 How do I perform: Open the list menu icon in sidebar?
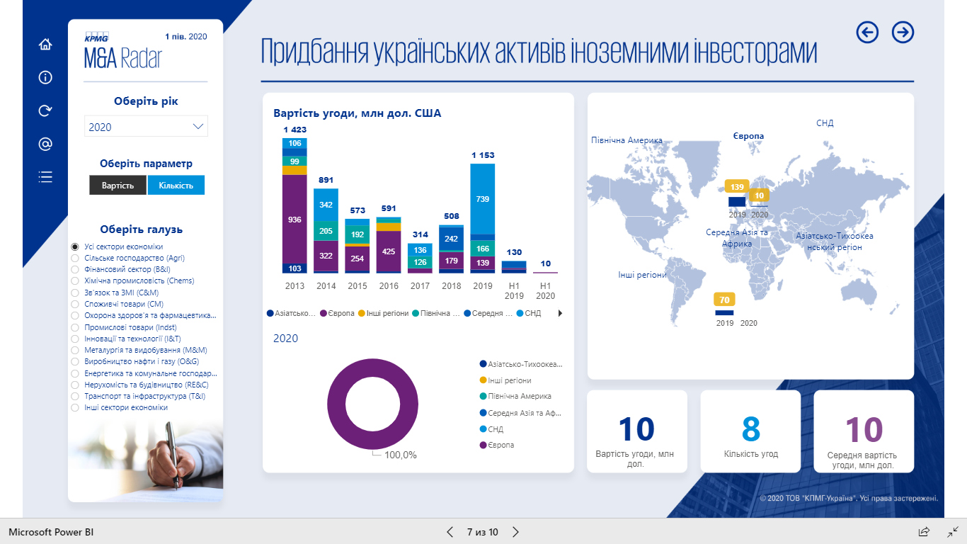[x=45, y=177]
